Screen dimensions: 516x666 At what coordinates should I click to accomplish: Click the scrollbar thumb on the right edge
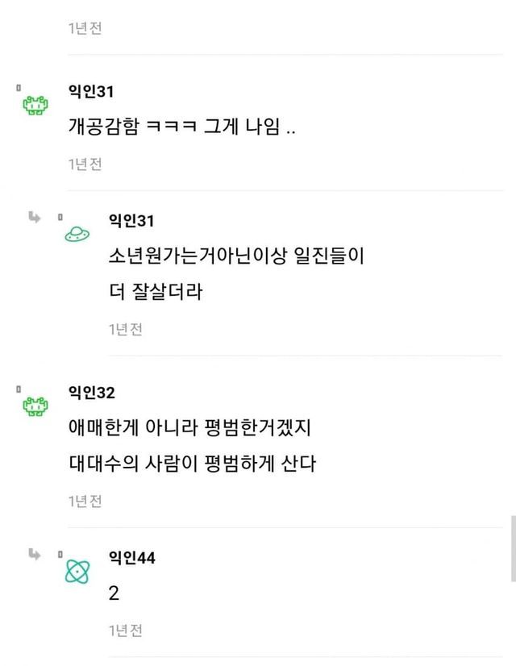[x=513, y=548]
